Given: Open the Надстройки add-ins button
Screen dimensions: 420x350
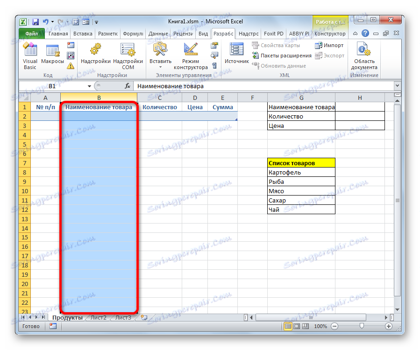Looking at the screenshot, I should [x=96, y=54].
